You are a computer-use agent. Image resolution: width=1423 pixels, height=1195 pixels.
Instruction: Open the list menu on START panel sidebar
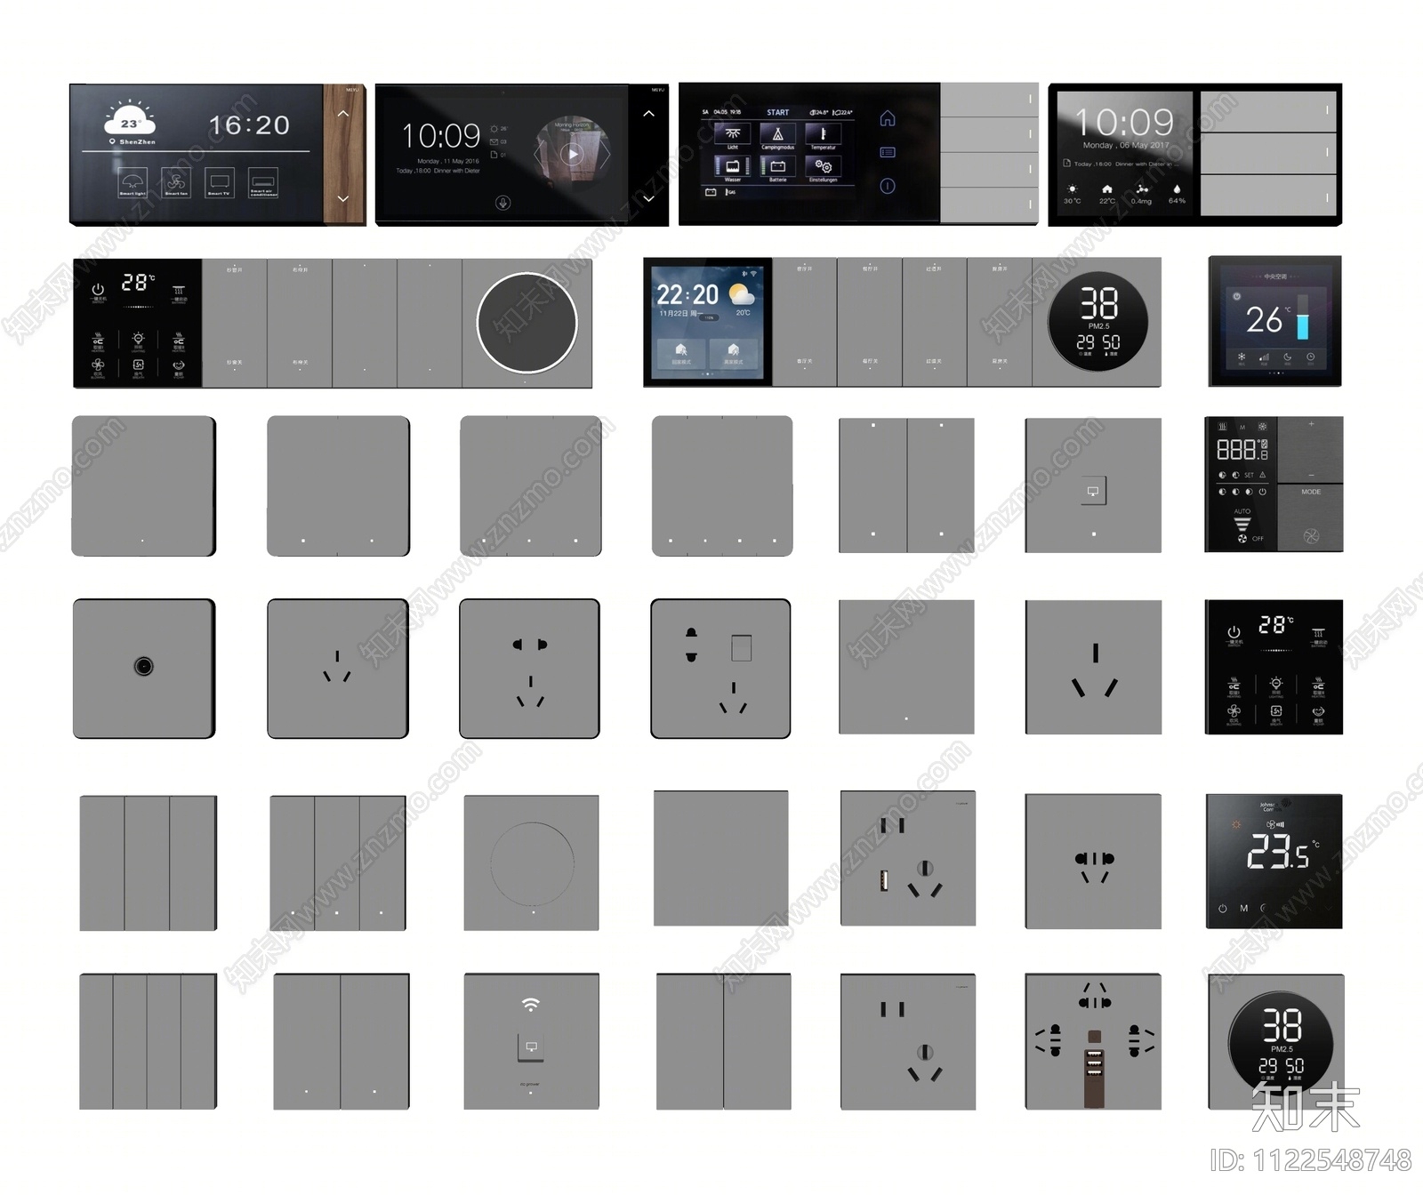[x=888, y=153]
